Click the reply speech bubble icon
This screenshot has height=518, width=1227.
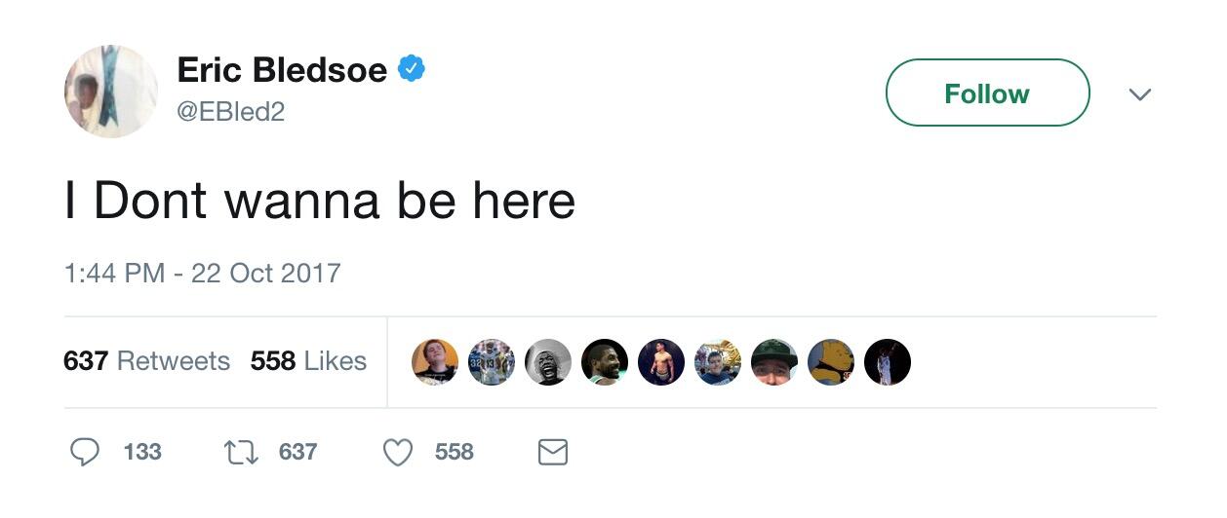pos(86,452)
